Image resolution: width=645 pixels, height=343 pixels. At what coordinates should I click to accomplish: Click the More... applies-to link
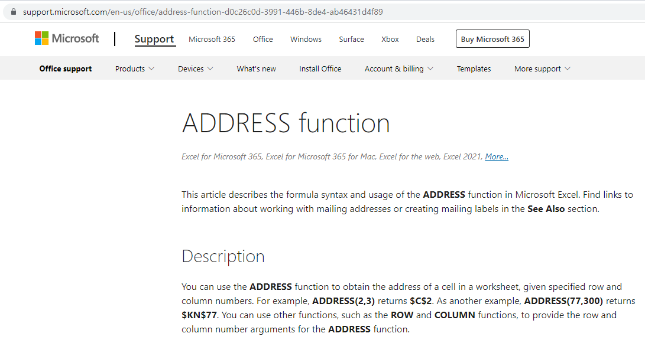tap(497, 156)
